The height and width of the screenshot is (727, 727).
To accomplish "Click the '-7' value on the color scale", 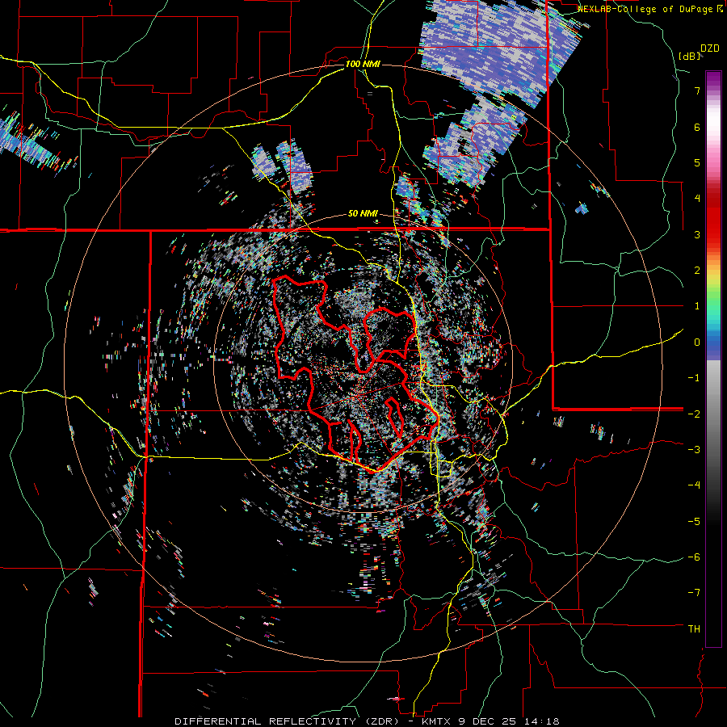I will coord(694,593).
